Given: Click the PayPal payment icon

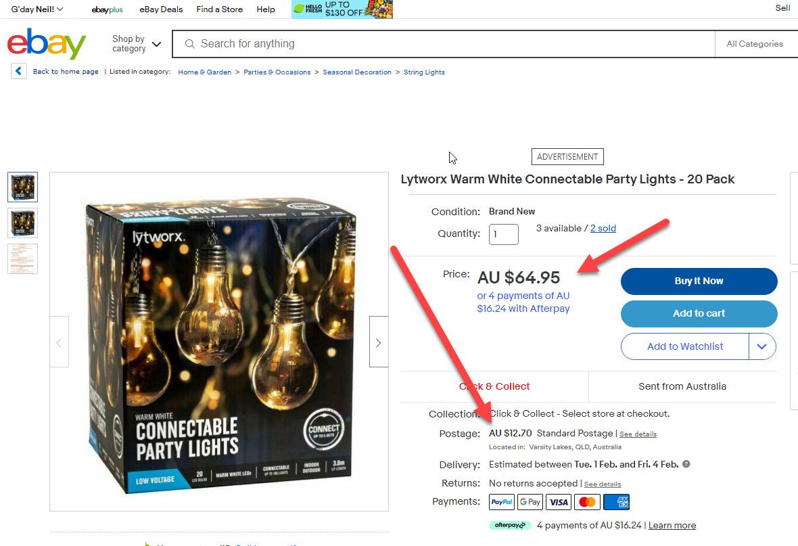Looking at the screenshot, I should (x=502, y=502).
